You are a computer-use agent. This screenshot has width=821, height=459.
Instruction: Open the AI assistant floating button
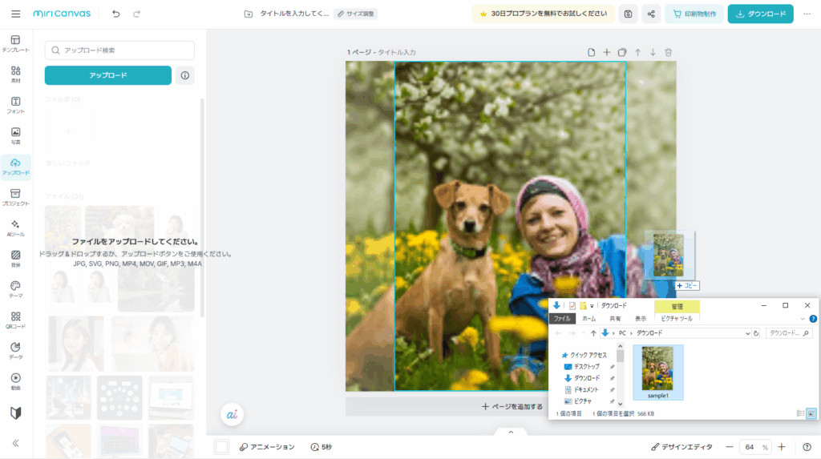tap(232, 414)
